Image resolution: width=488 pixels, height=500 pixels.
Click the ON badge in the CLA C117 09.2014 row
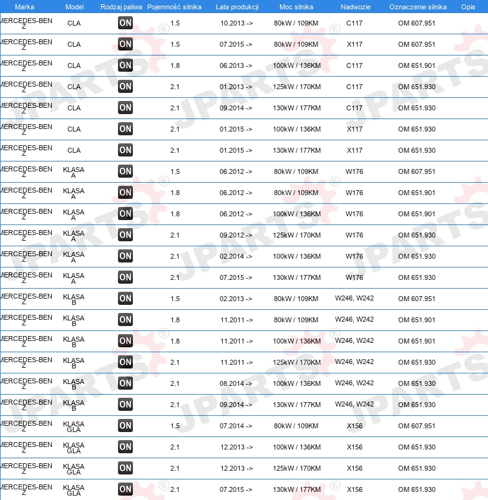125,108
